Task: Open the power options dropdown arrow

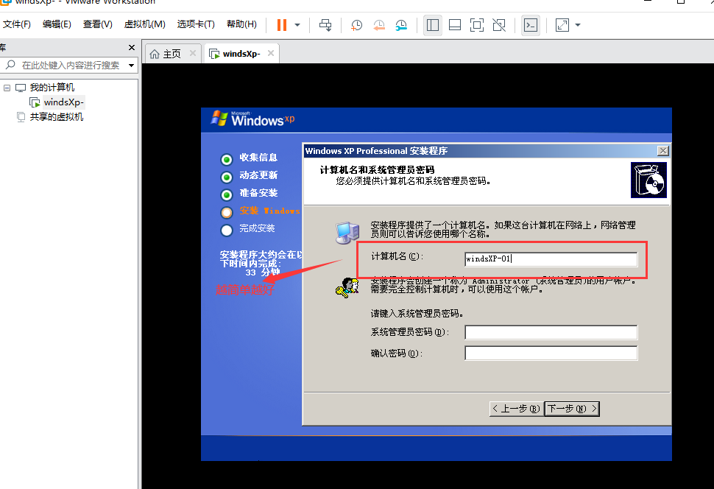Action: point(297,25)
